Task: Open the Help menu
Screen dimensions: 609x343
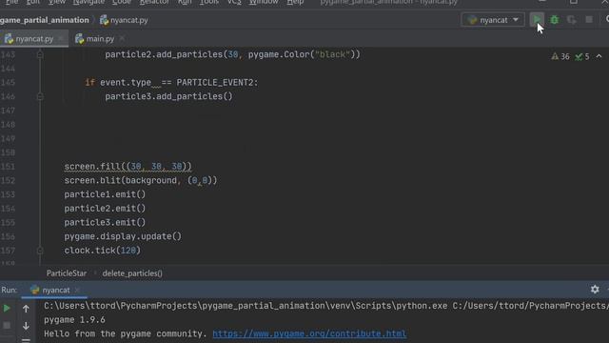Action: (x=295, y=2)
